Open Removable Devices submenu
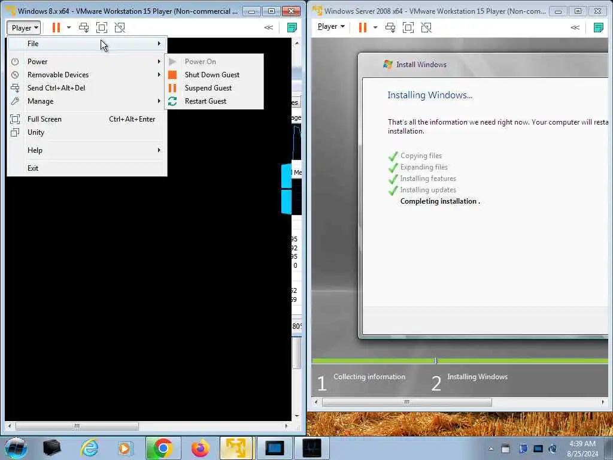Screen dimensions: 613x460 click(x=87, y=75)
